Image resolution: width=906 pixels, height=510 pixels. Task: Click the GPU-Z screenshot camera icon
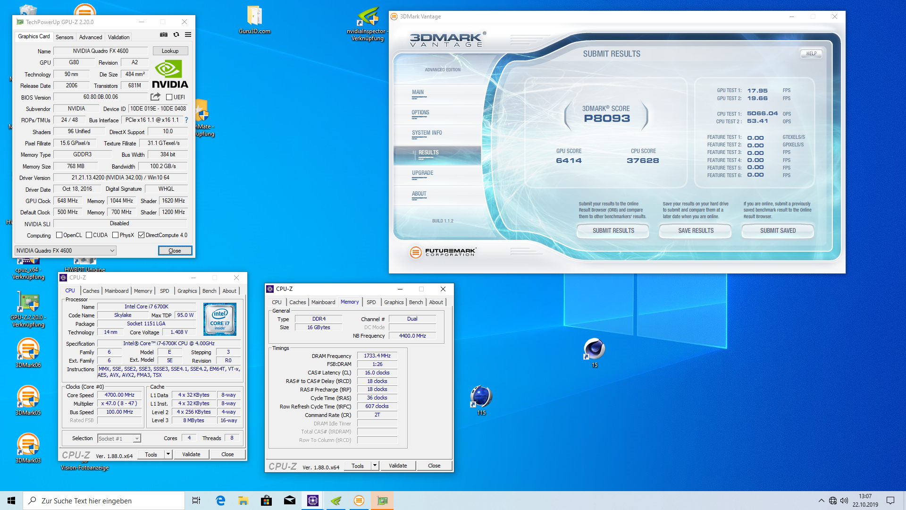[x=164, y=34]
